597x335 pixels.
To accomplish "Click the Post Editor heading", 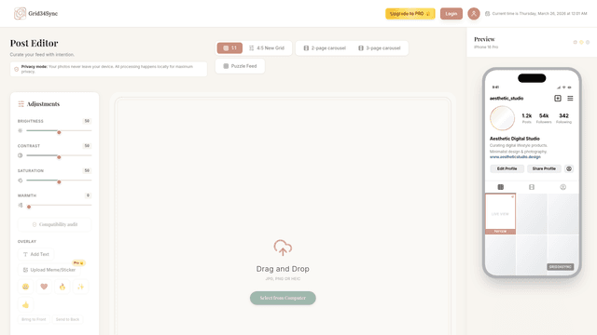I will 34,44.
